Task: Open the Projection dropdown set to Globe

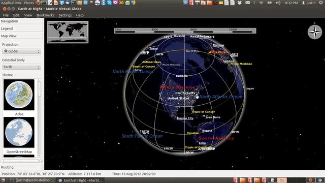Action: tap(21, 51)
